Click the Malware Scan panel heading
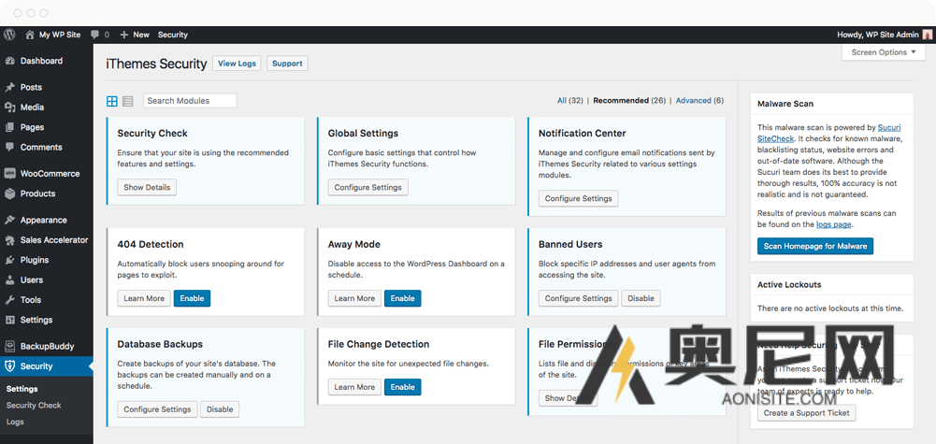Image resolution: width=936 pixels, height=444 pixels. 785,104
